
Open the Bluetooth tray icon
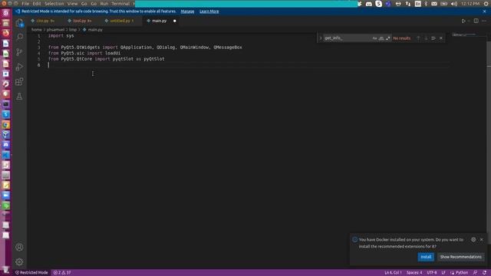coord(426,4)
